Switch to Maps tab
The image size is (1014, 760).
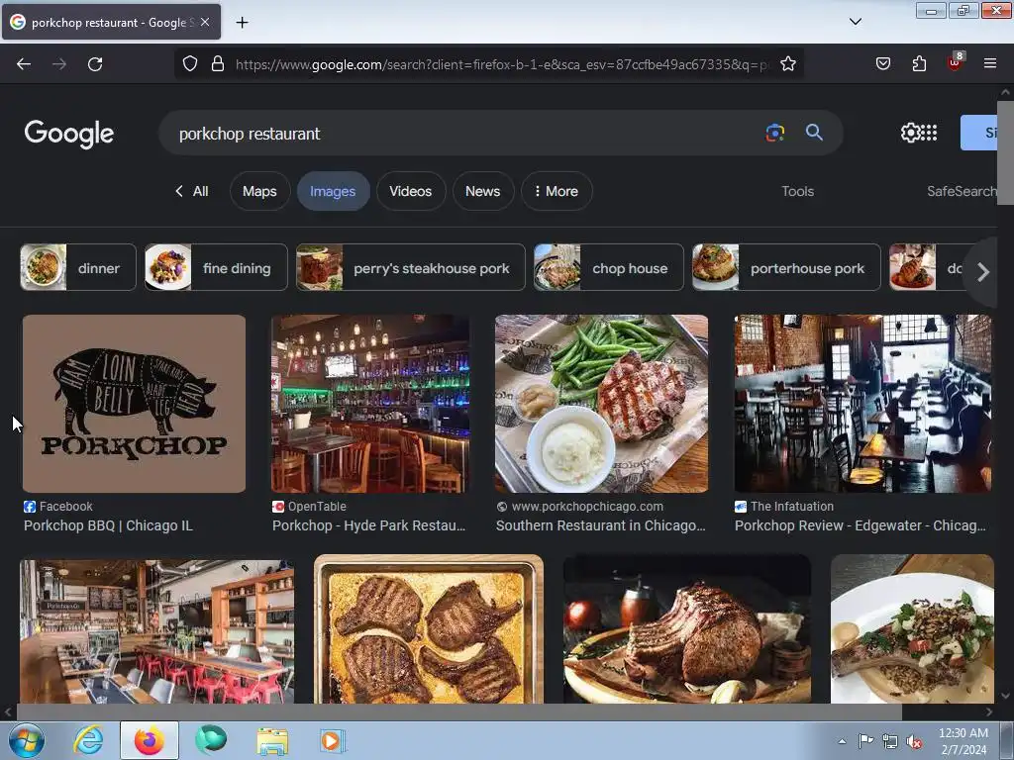(x=259, y=191)
